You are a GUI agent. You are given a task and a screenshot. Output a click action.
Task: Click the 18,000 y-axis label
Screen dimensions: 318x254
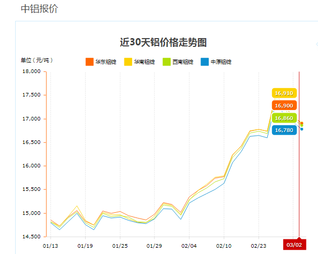point(32,71)
